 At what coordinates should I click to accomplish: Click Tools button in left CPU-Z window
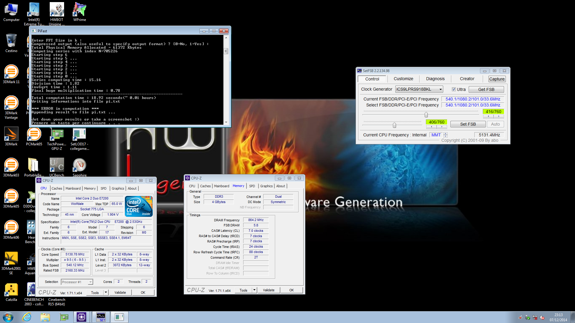click(x=95, y=292)
